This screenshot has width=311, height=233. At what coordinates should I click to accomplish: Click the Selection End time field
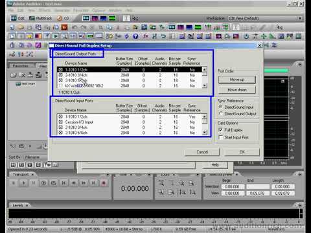258,186
